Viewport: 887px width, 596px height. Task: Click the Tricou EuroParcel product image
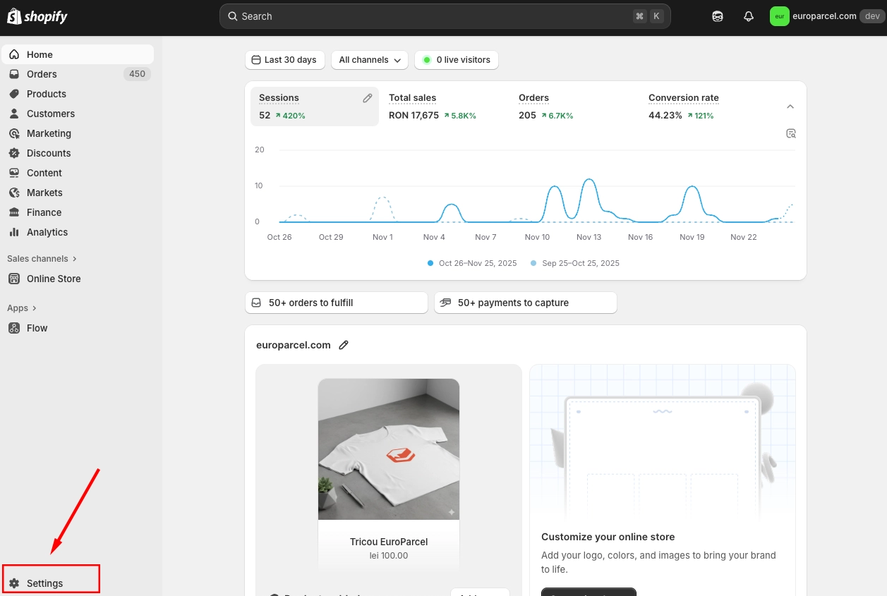click(x=389, y=449)
